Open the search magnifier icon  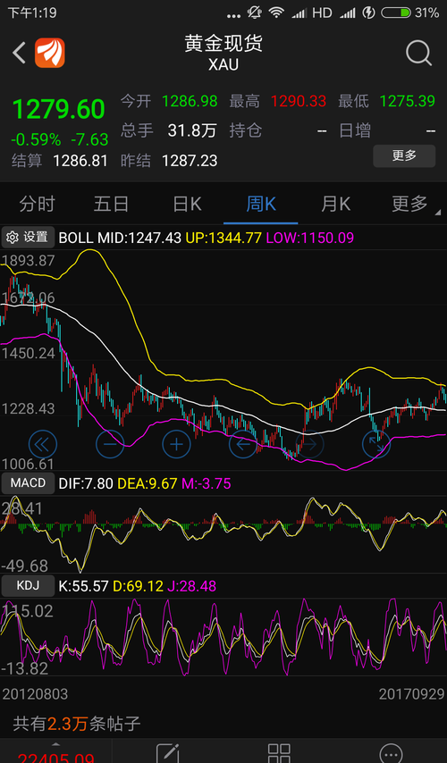tap(418, 53)
